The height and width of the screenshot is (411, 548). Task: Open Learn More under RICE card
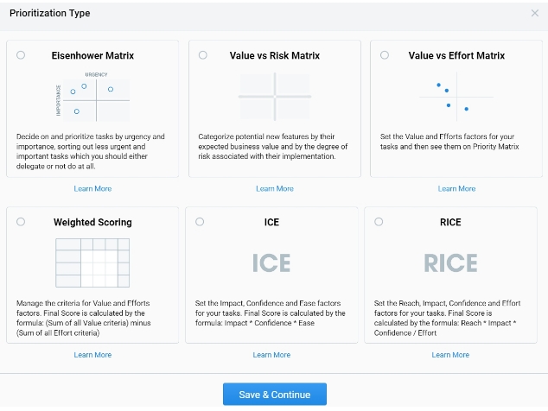450,355
